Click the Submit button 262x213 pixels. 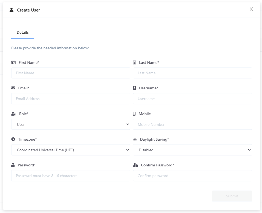click(232, 196)
